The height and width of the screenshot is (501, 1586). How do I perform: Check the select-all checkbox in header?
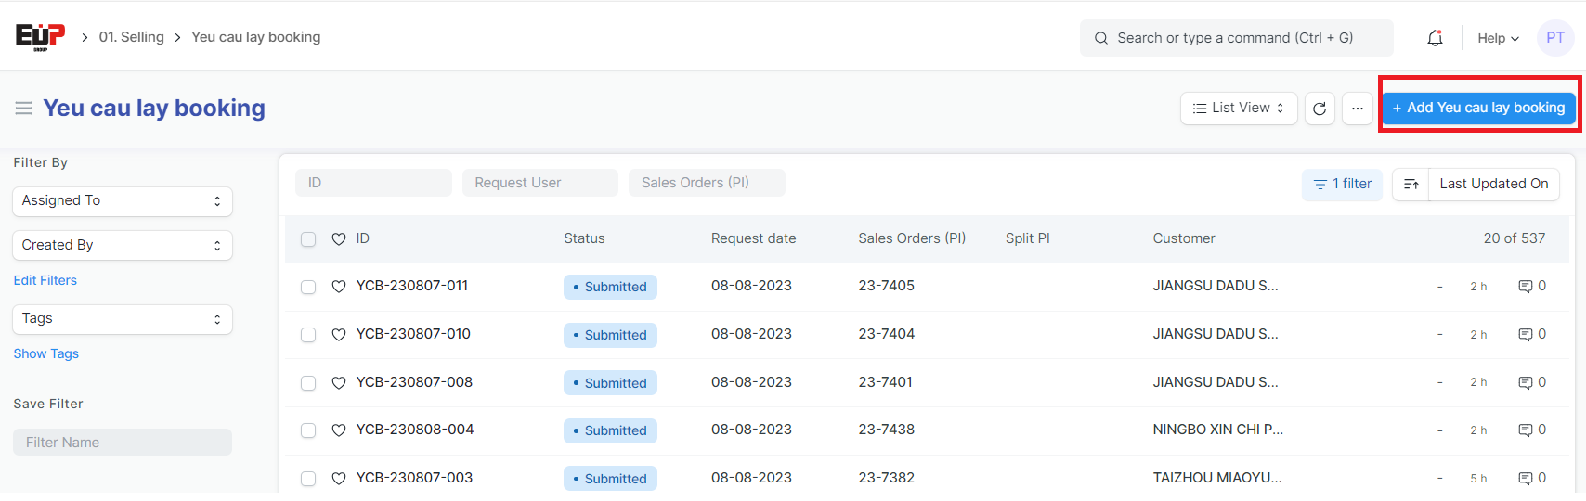click(308, 239)
